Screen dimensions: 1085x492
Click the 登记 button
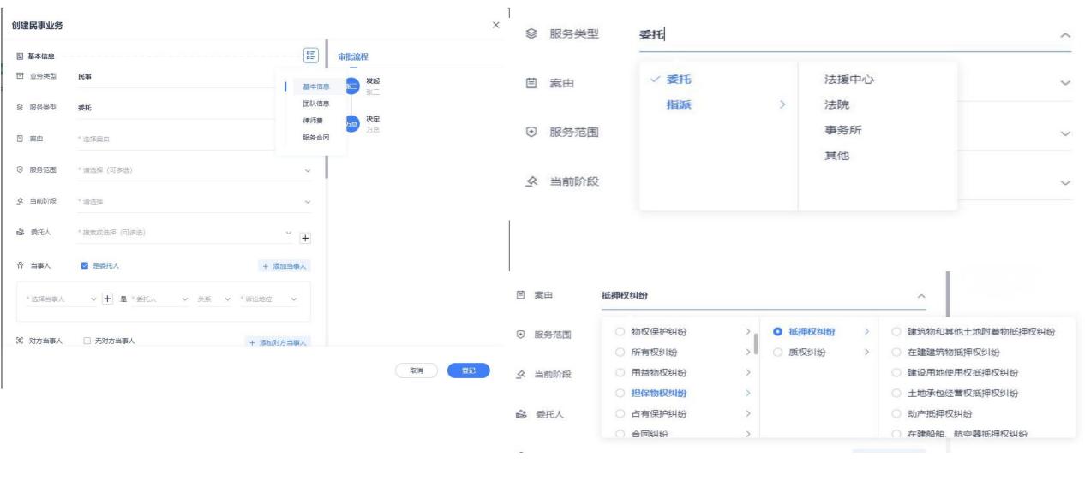[x=468, y=370]
